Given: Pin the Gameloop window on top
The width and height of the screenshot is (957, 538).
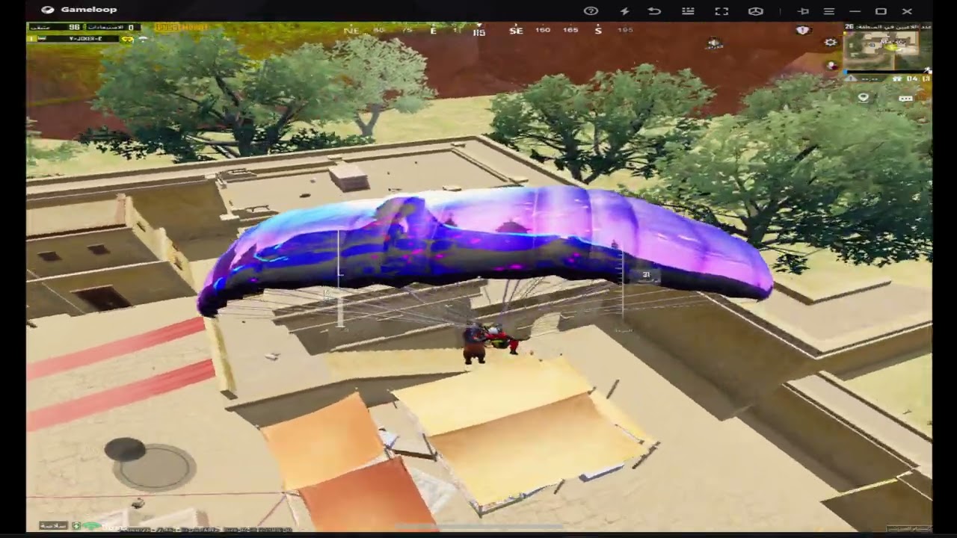Looking at the screenshot, I should (804, 10).
